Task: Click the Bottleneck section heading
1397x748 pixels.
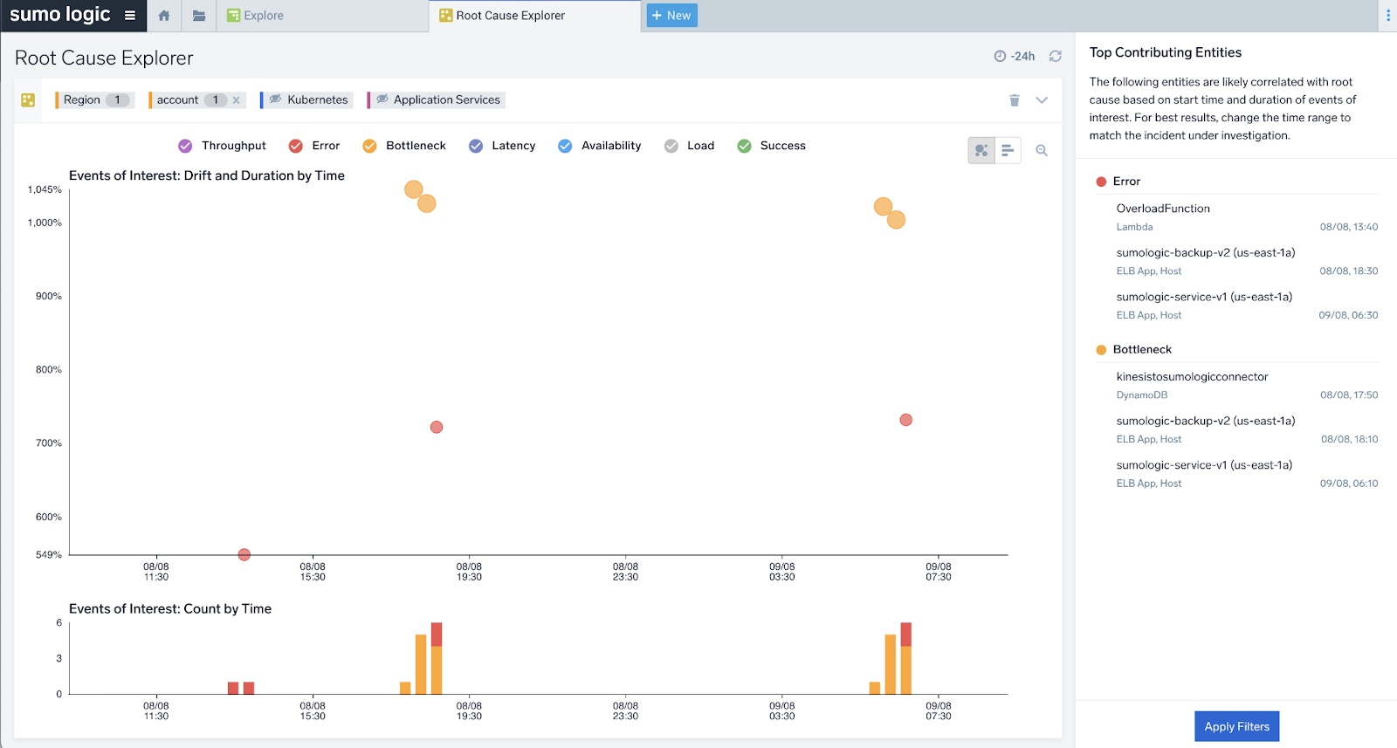Action: [1142, 349]
